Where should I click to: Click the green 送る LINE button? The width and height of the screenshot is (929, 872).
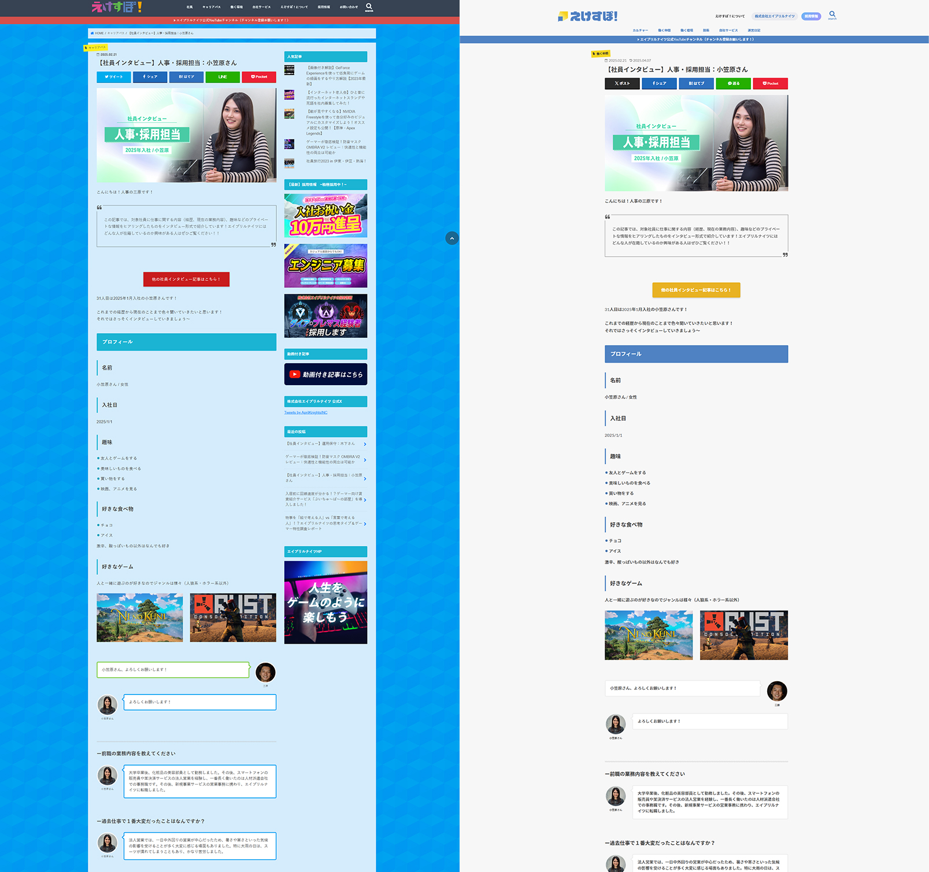pyautogui.click(x=733, y=83)
